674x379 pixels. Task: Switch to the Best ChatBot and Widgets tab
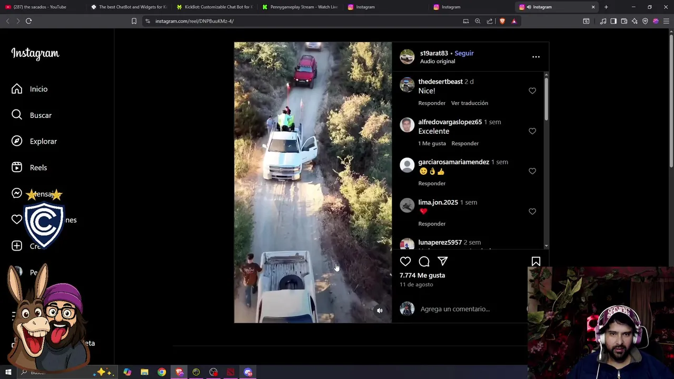[x=128, y=7]
